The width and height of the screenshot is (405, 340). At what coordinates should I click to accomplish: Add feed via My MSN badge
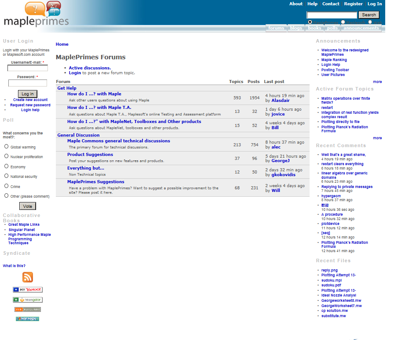(27, 319)
